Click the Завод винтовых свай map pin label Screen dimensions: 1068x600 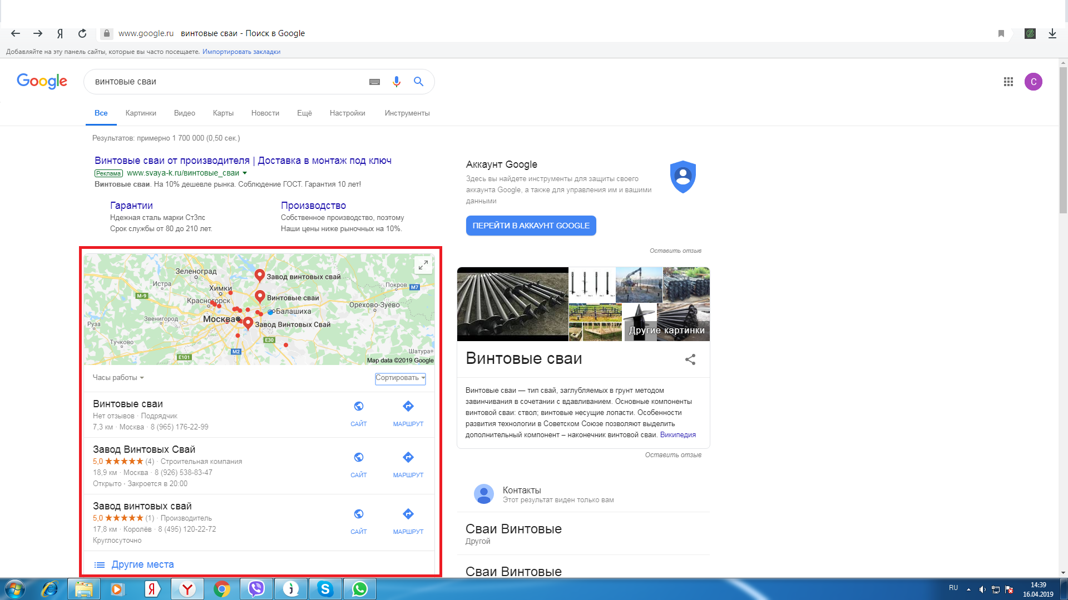[x=303, y=277]
